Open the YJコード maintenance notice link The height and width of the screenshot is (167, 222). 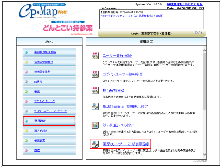[132, 16]
